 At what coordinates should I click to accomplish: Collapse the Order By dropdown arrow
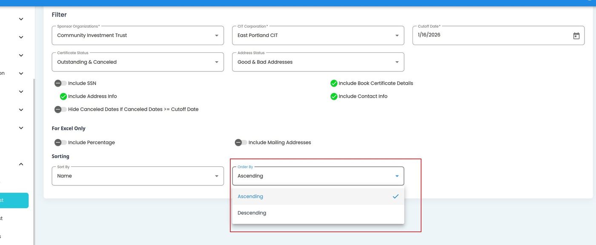[397, 176]
